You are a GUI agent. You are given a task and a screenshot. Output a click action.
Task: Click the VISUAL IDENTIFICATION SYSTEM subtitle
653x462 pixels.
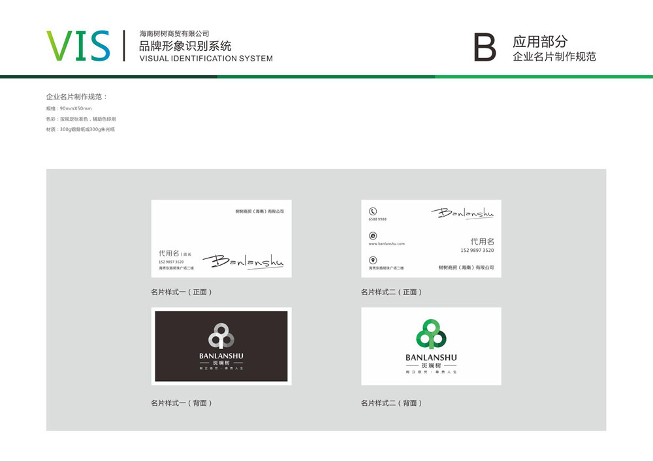(x=206, y=59)
